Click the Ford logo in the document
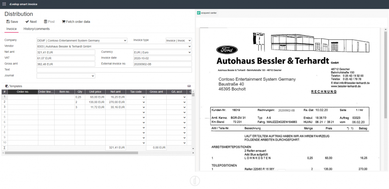The image size is (389, 189). pos(227,50)
